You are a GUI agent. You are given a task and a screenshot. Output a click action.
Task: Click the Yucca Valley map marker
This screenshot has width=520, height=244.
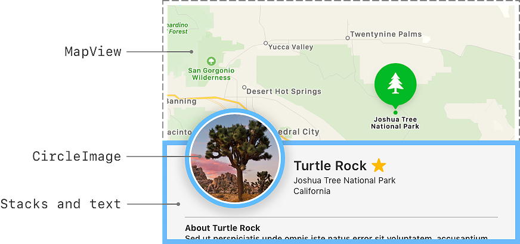266,43
